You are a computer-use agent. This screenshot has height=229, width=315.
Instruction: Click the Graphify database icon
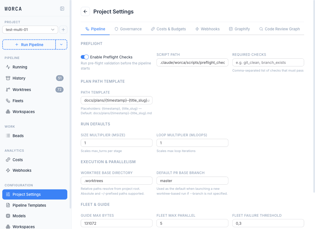click(231, 29)
